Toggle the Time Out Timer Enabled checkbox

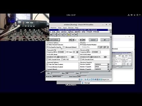[x=48, y=64]
